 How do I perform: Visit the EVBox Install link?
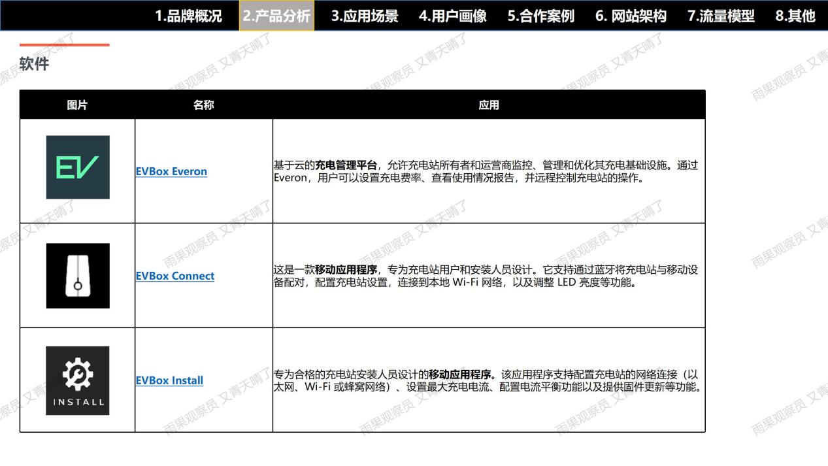[x=169, y=380]
